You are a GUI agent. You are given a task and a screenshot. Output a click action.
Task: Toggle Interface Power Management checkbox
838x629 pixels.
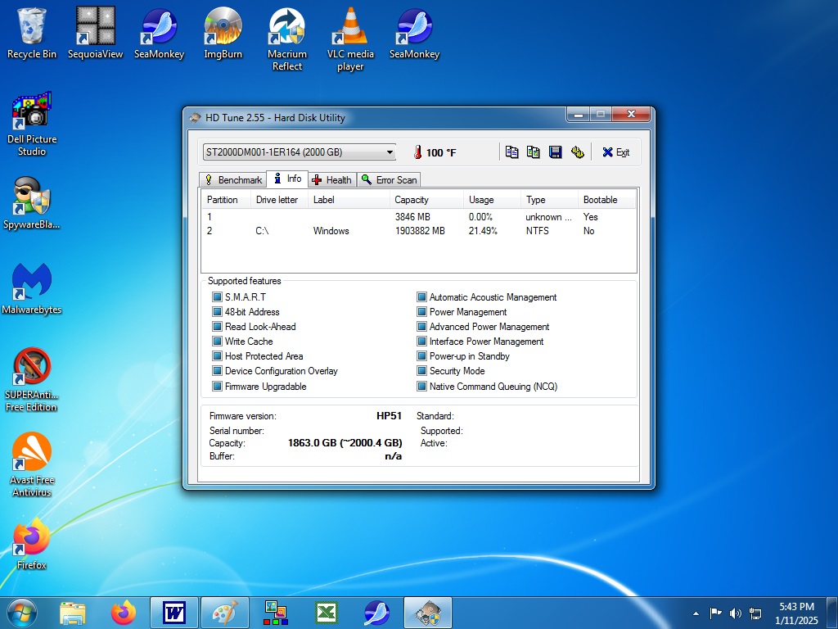[x=421, y=342]
